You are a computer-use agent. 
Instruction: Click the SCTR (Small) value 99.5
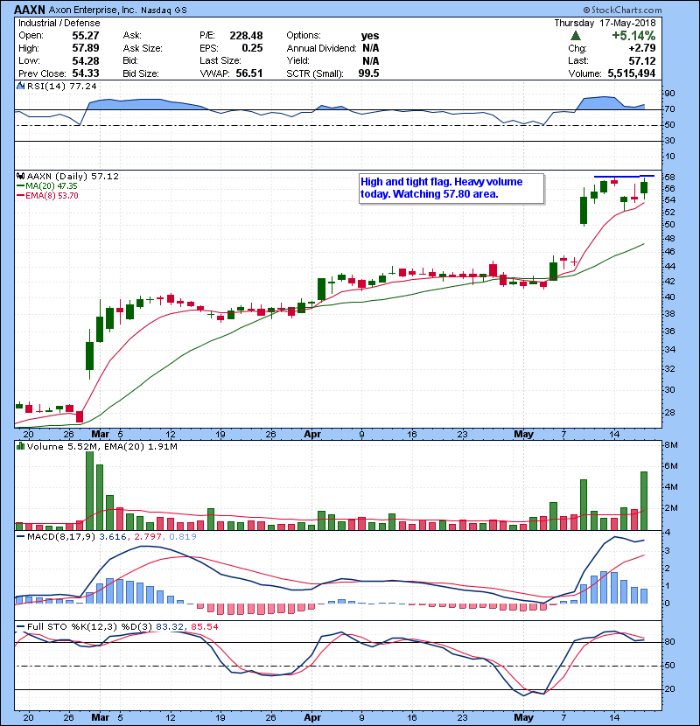(368, 73)
